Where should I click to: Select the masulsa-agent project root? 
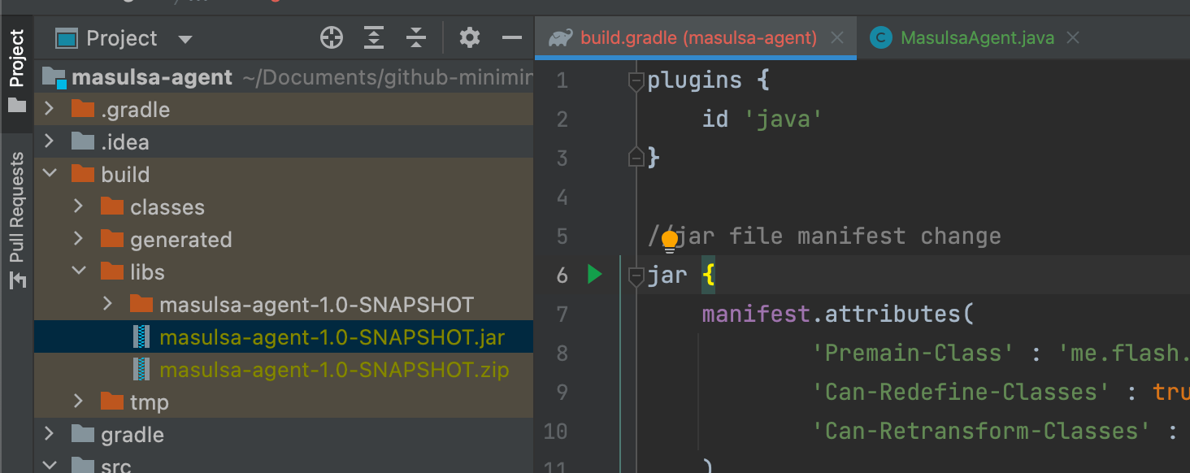tap(284, 77)
